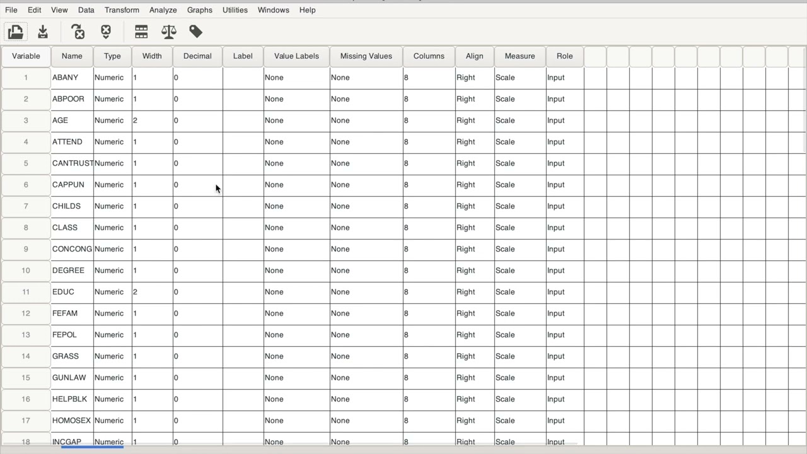Click the Value Labels column header
Screen dimensions: 807x454
tap(296, 56)
